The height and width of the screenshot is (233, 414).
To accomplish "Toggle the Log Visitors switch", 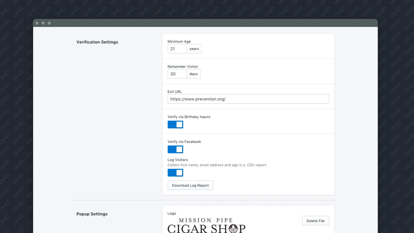I will click(x=175, y=173).
